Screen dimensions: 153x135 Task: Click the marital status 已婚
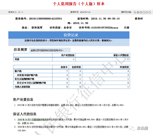point(126,27)
